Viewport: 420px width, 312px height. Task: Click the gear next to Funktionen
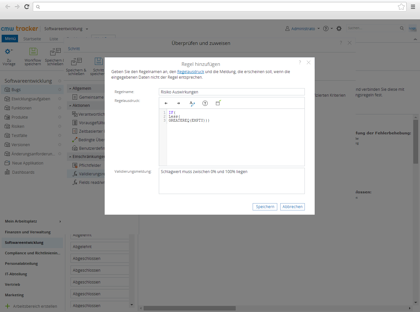tap(60, 108)
